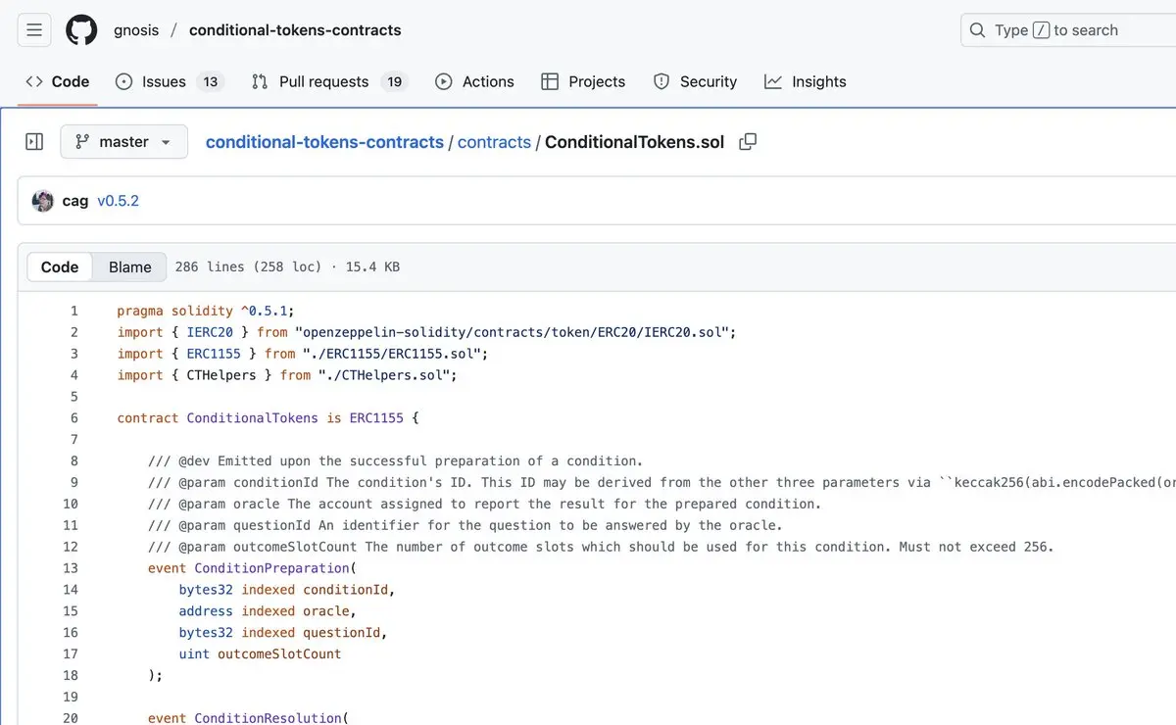
Task: Copy file path using copy icon
Action: pyautogui.click(x=748, y=142)
